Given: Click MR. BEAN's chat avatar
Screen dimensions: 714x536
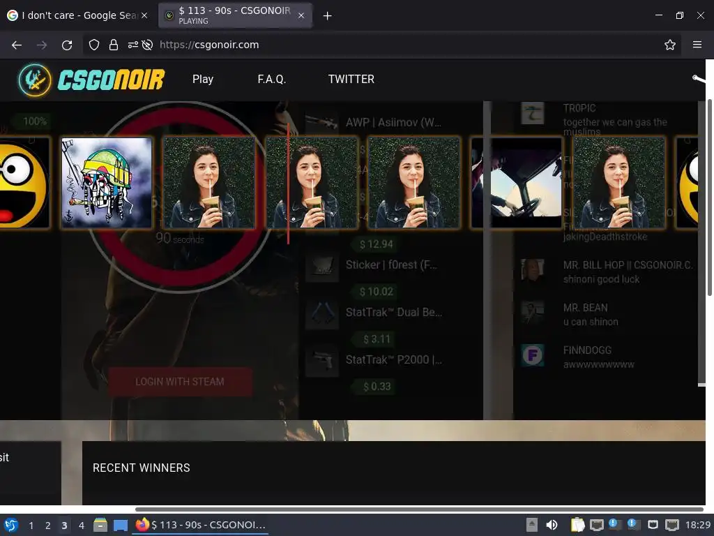Looking at the screenshot, I should pos(532,313).
